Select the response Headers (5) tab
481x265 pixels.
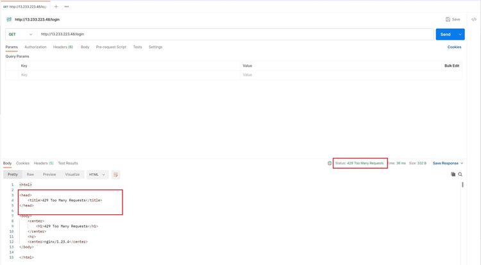pos(44,164)
